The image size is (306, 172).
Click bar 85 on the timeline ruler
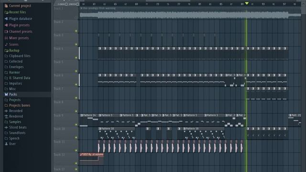click(x=221, y=4)
